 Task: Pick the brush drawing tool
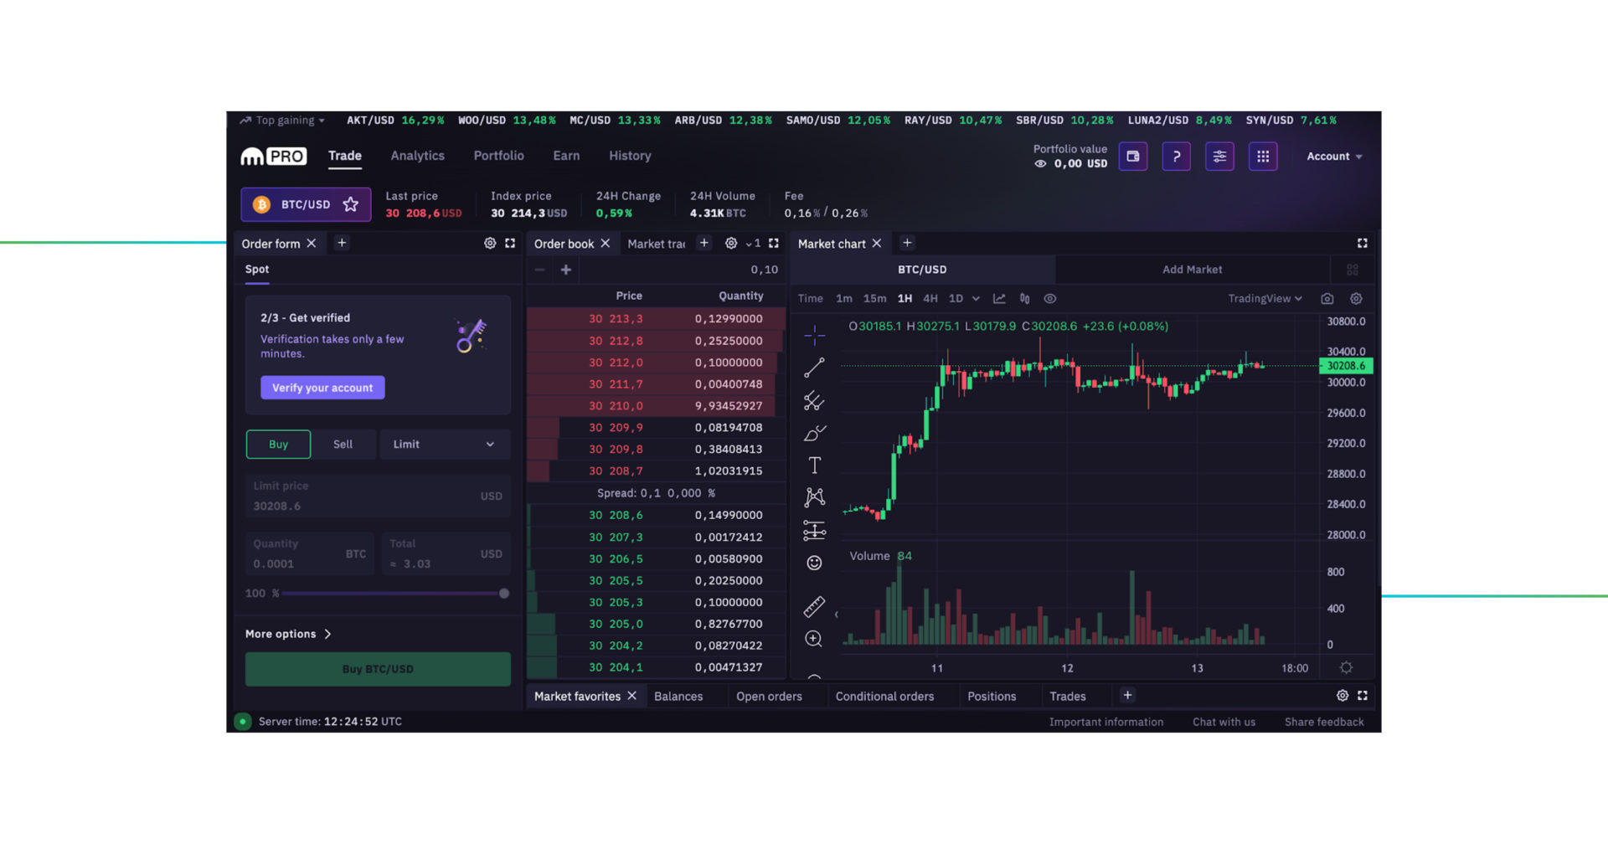813,433
